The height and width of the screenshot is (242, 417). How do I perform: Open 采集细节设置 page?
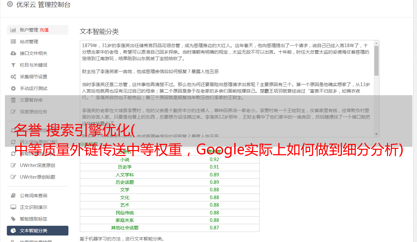pyautogui.click(x=37, y=77)
